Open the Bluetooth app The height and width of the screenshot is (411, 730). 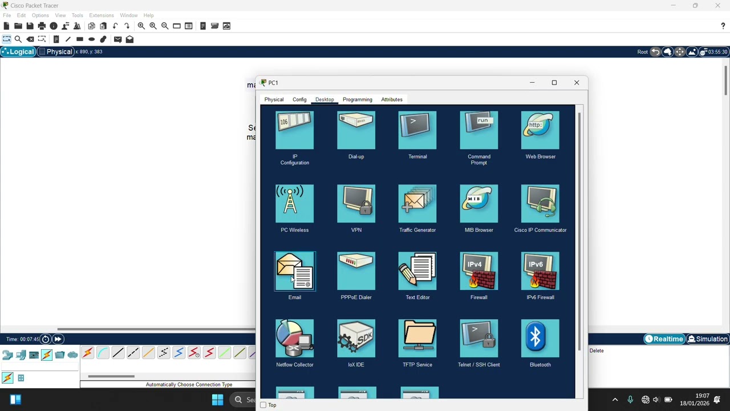[x=540, y=343]
